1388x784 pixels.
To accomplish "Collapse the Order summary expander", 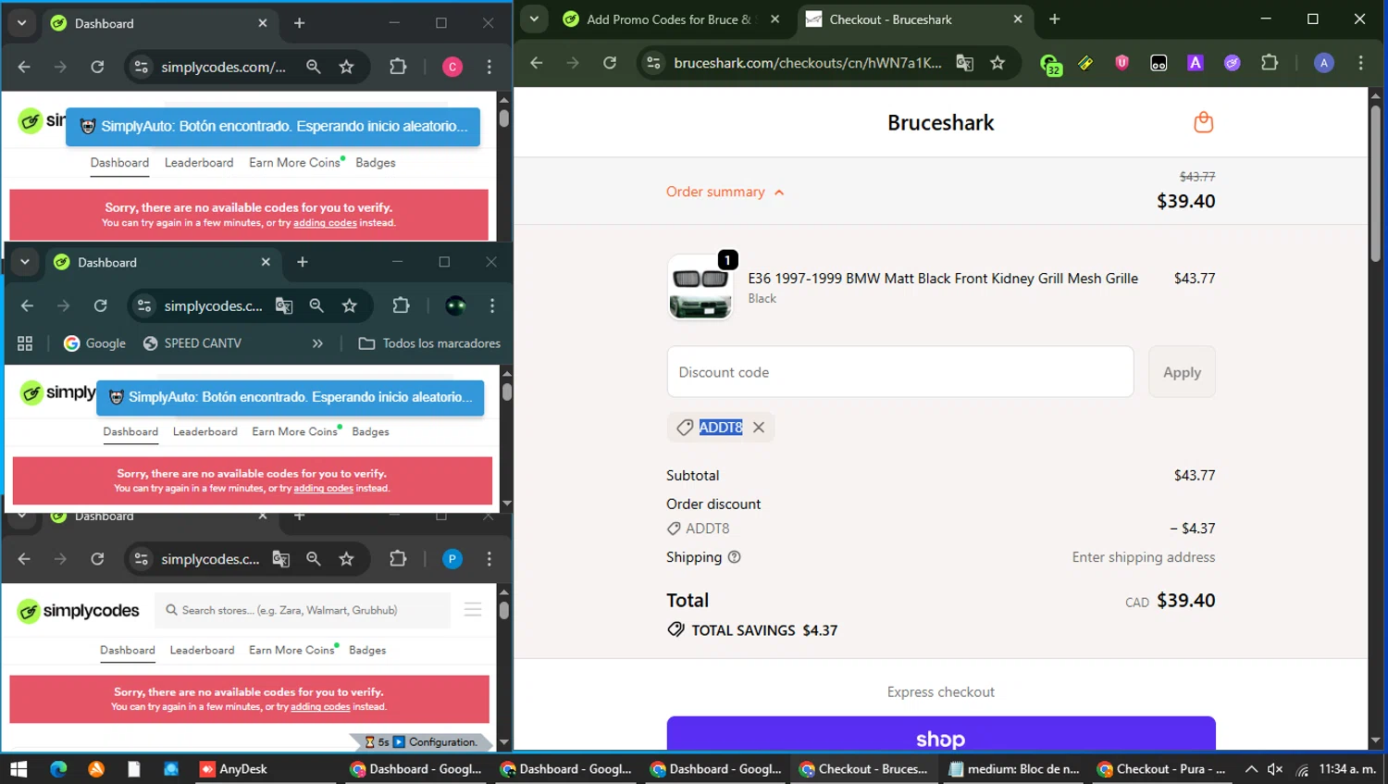I will click(725, 192).
